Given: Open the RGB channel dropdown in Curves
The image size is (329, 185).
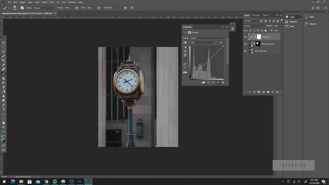Looking at the screenshot, I should coord(203,43).
